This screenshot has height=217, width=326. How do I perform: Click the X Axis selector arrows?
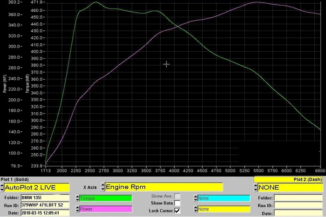click(102, 187)
